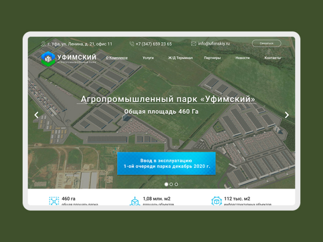323x242 pixels.
Task: Click the 460 га area icon
Action: pyautogui.click(x=54, y=201)
